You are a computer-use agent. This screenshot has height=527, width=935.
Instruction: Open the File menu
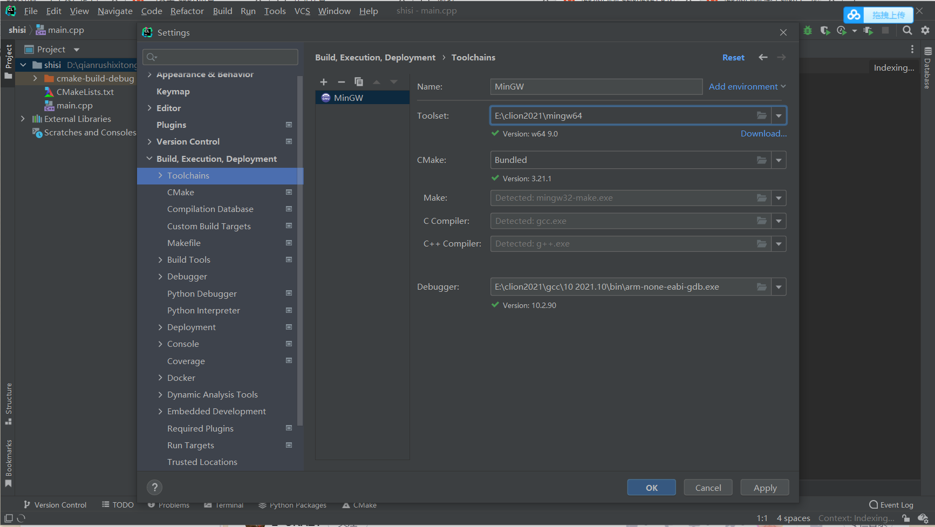pos(31,11)
